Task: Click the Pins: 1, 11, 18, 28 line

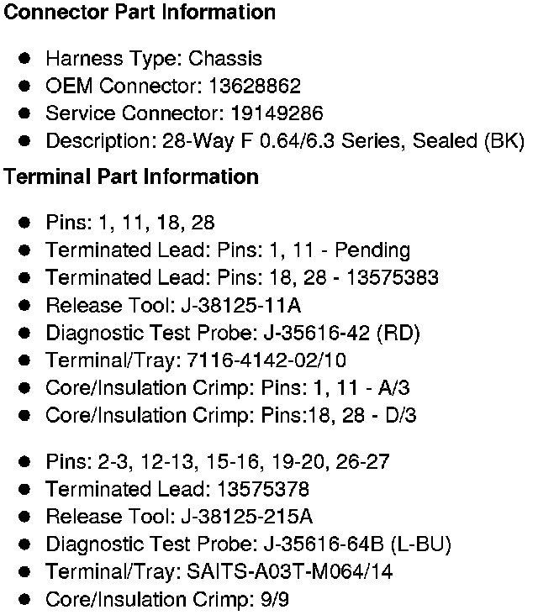Action: tap(129, 223)
